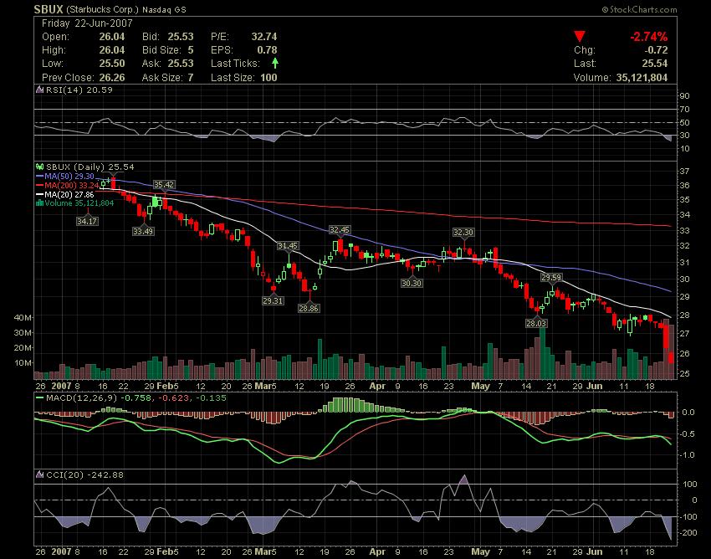The image size is (711, 559).
Task: Click the Chg value -0.72
Action: [x=656, y=50]
